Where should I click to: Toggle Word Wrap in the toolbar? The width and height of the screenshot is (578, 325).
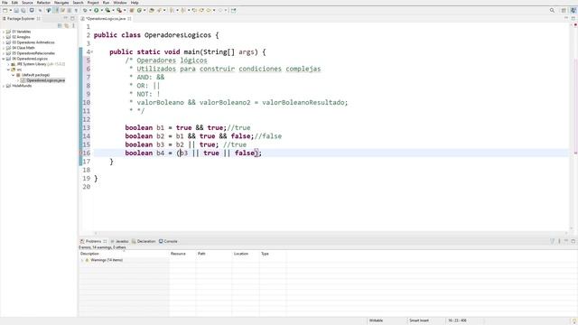click(62, 10)
